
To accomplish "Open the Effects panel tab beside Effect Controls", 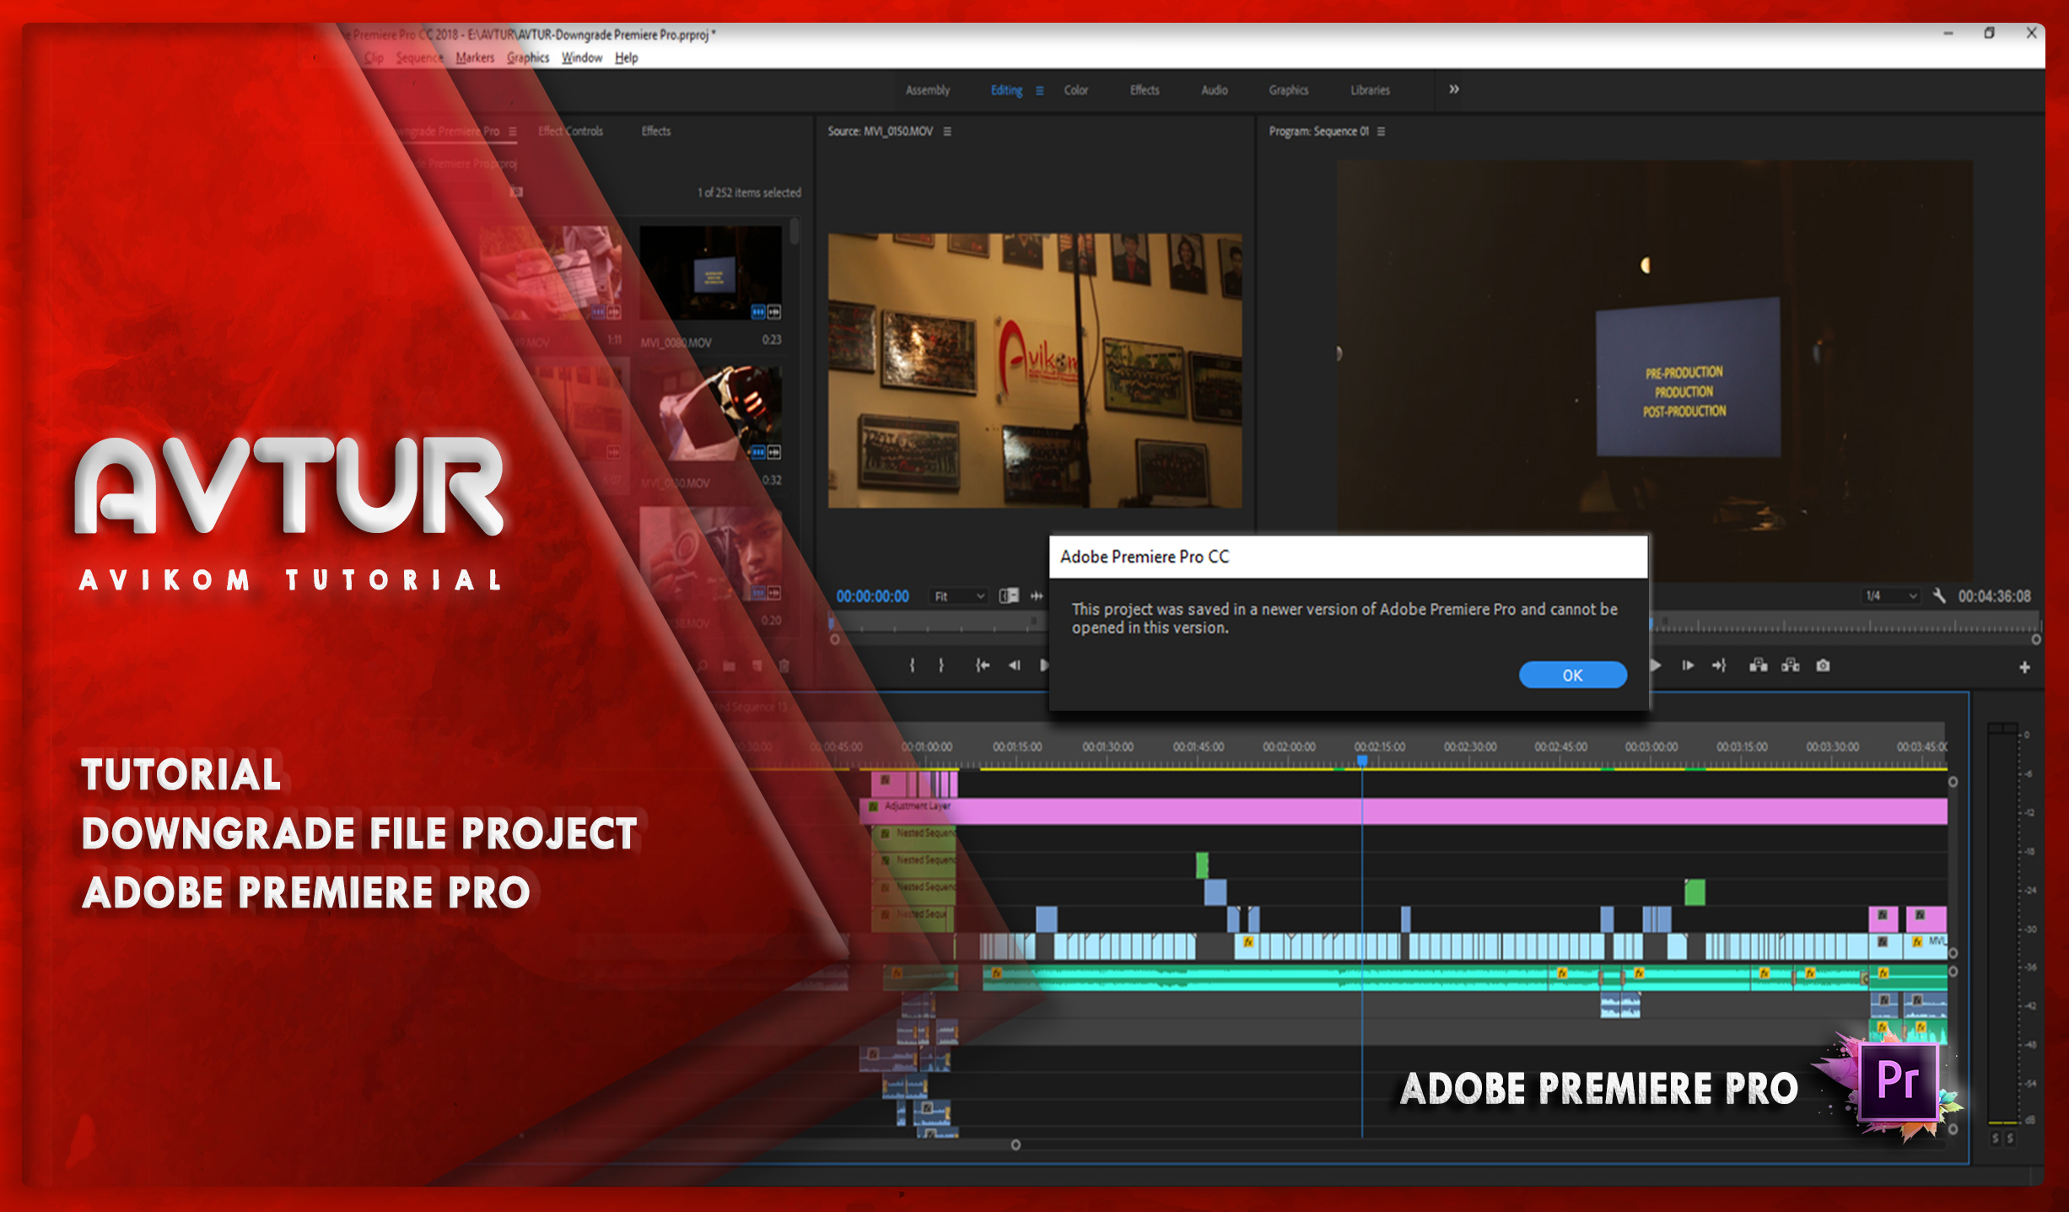I will (656, 131).
